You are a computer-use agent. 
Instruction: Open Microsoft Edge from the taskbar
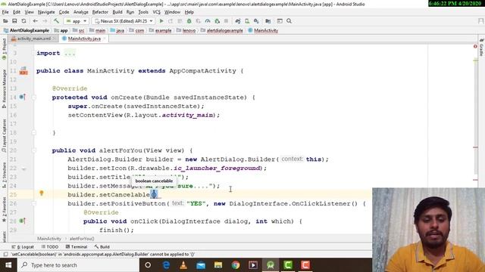(x=166, y=265)
